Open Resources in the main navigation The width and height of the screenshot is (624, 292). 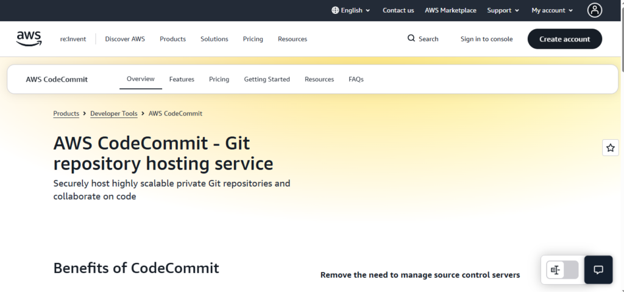pyautogui.click(x=292, y=39)
